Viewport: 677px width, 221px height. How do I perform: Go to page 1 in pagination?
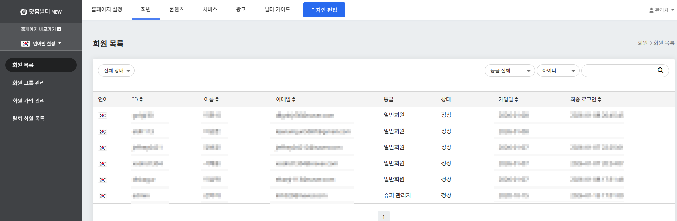[383, 217]
